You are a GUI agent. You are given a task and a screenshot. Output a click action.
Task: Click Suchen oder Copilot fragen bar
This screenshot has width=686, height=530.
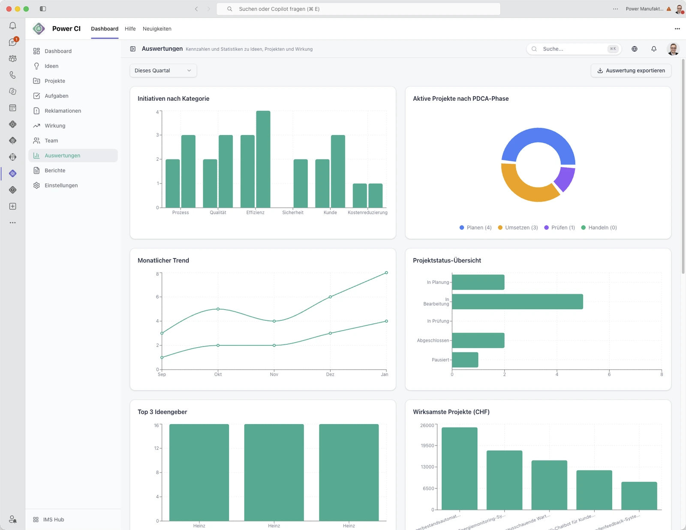358,9
